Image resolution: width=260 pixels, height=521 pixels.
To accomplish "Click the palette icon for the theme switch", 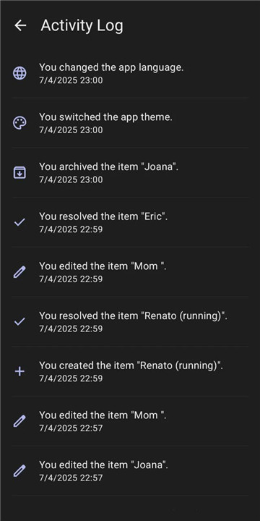I will click(19, 123).
